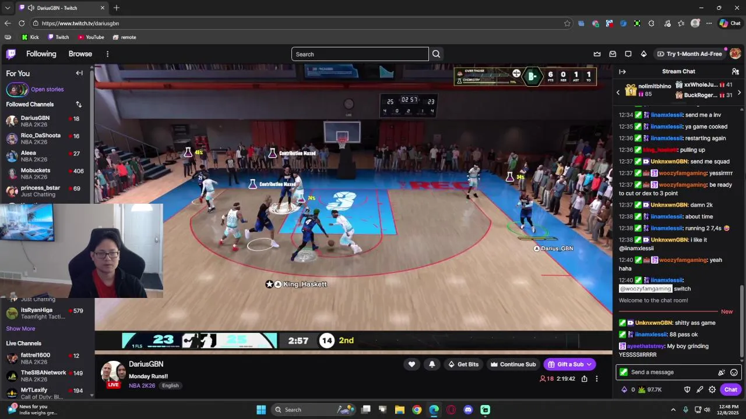Click the stream chat vertical scrollbar
The width and height of the screenshot is (746, 419).
pos(742,320)
